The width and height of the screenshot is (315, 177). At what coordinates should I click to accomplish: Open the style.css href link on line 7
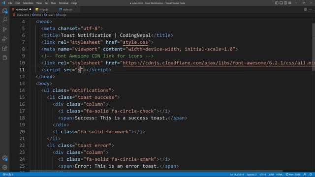pos(135,42)
